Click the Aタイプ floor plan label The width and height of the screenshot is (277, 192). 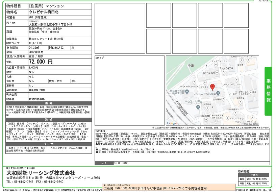100,58
